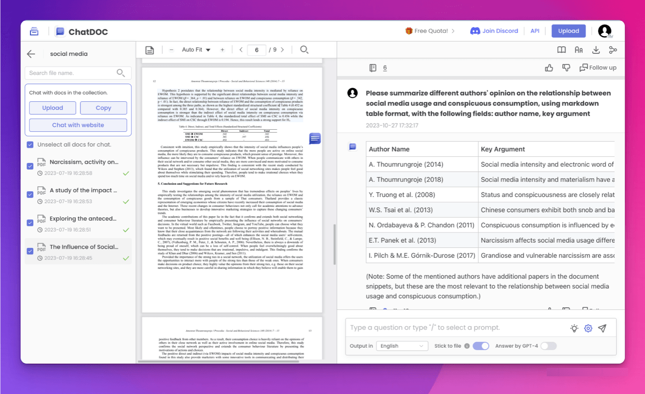Viewport: 645px width, 394px height.
Task: Click the thumbs up feedback icon
Action: tap(549, 68)
